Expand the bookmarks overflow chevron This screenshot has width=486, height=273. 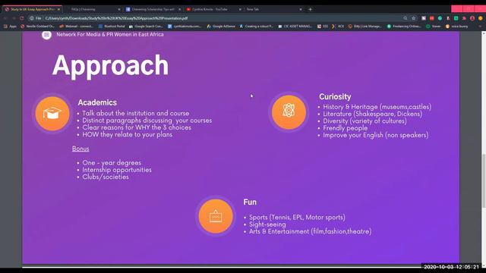[x=480, y=27]
